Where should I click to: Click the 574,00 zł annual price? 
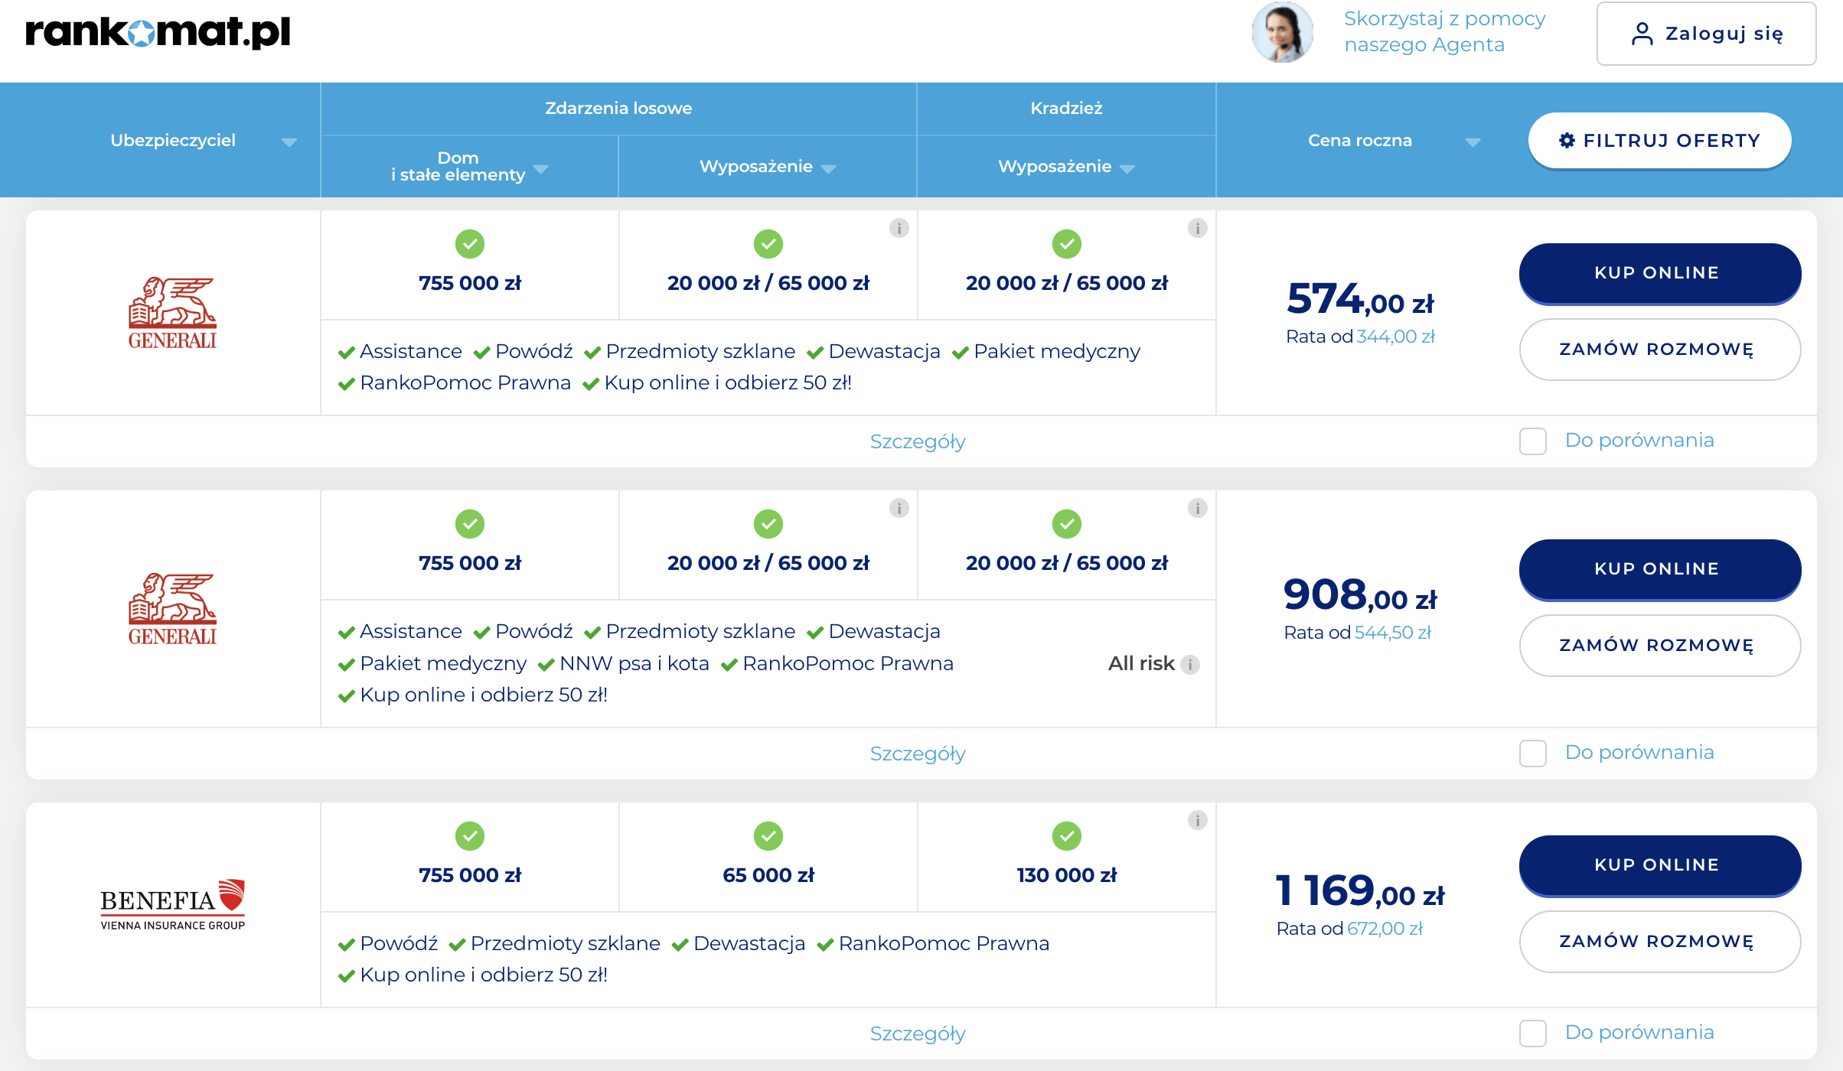click(1360, 298)
